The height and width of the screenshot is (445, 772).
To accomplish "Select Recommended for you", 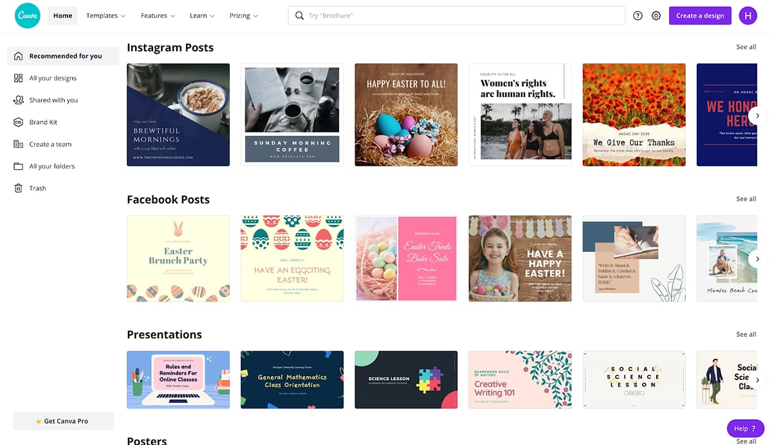I will point(65,56).
